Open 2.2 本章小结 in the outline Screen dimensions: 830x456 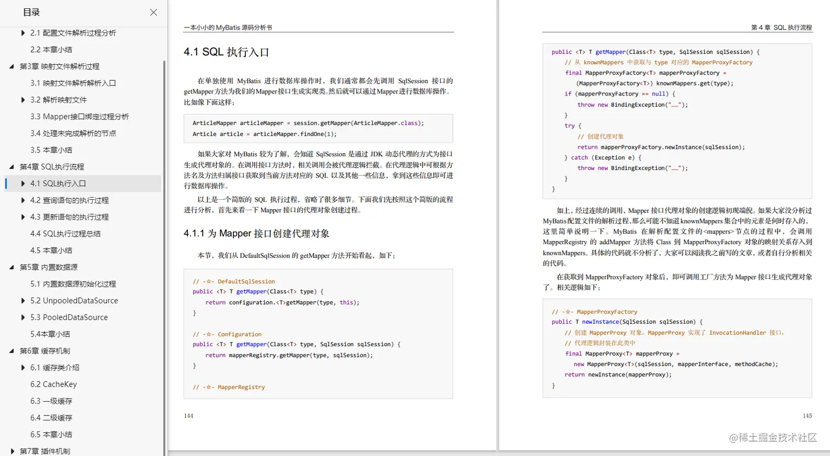51,49
